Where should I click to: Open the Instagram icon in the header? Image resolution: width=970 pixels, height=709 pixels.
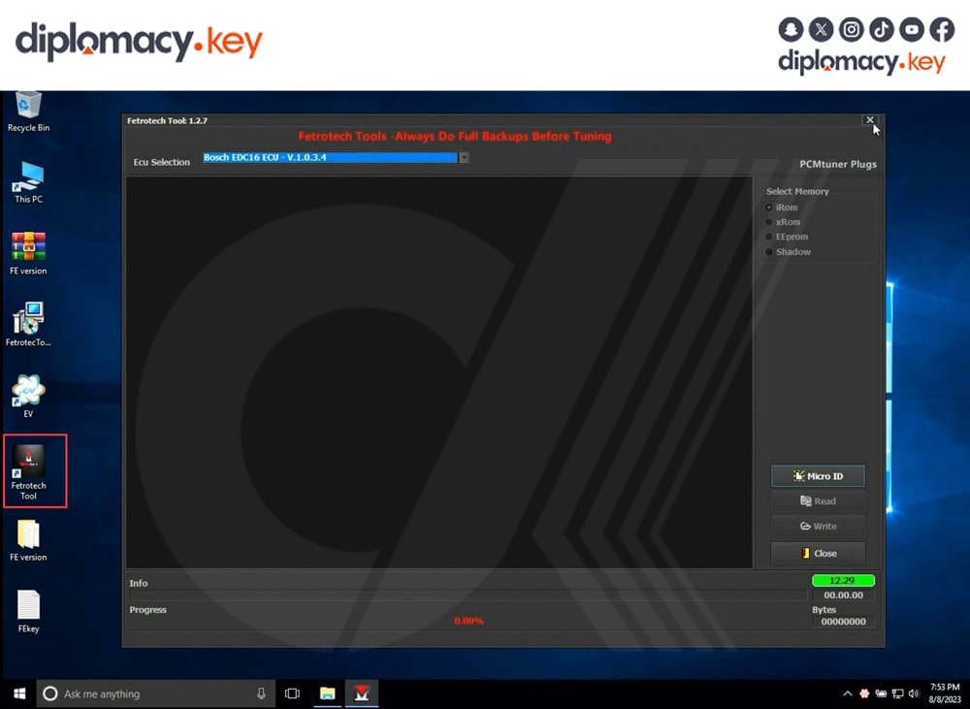pos(851,29)
